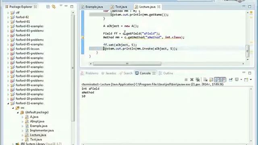Click Open Console icon
The image size is (258, 145).
coord(246,80)
